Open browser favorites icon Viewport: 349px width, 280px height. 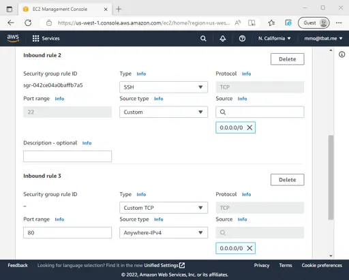[x=271, y=22]
